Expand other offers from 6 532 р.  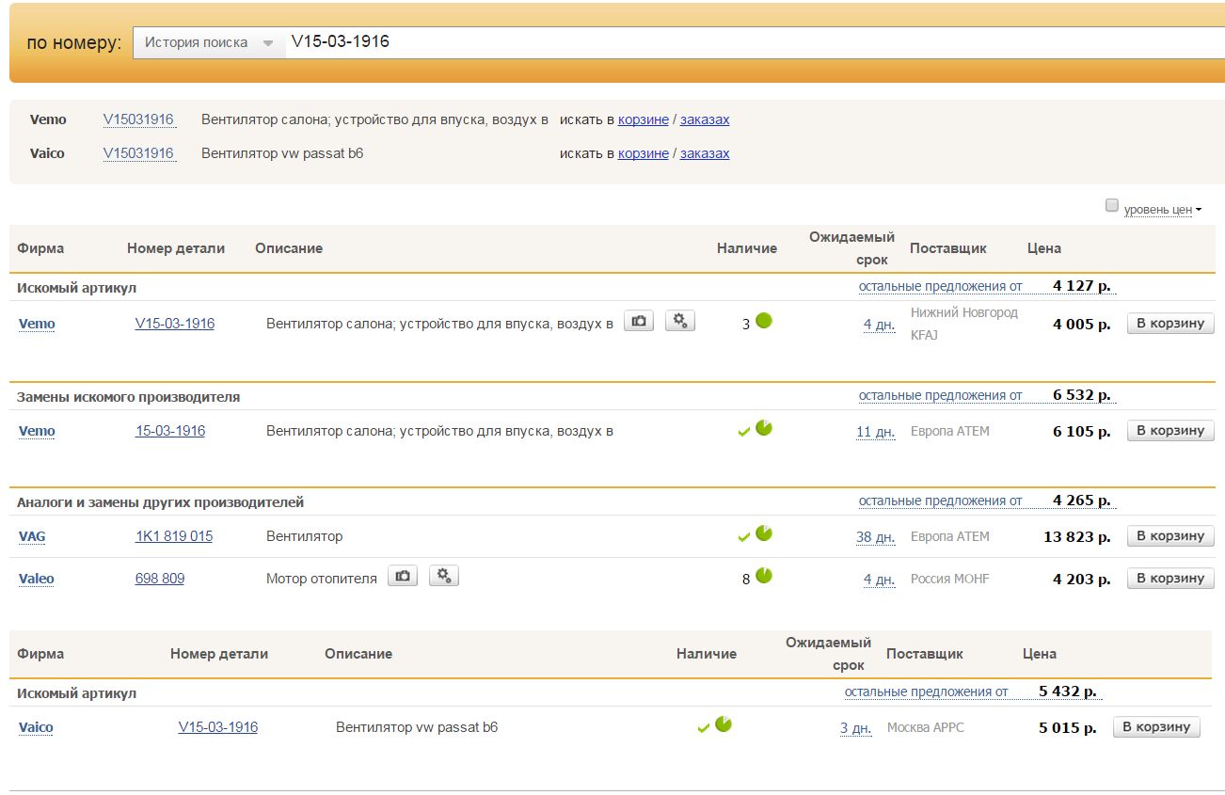coord(940,395)
